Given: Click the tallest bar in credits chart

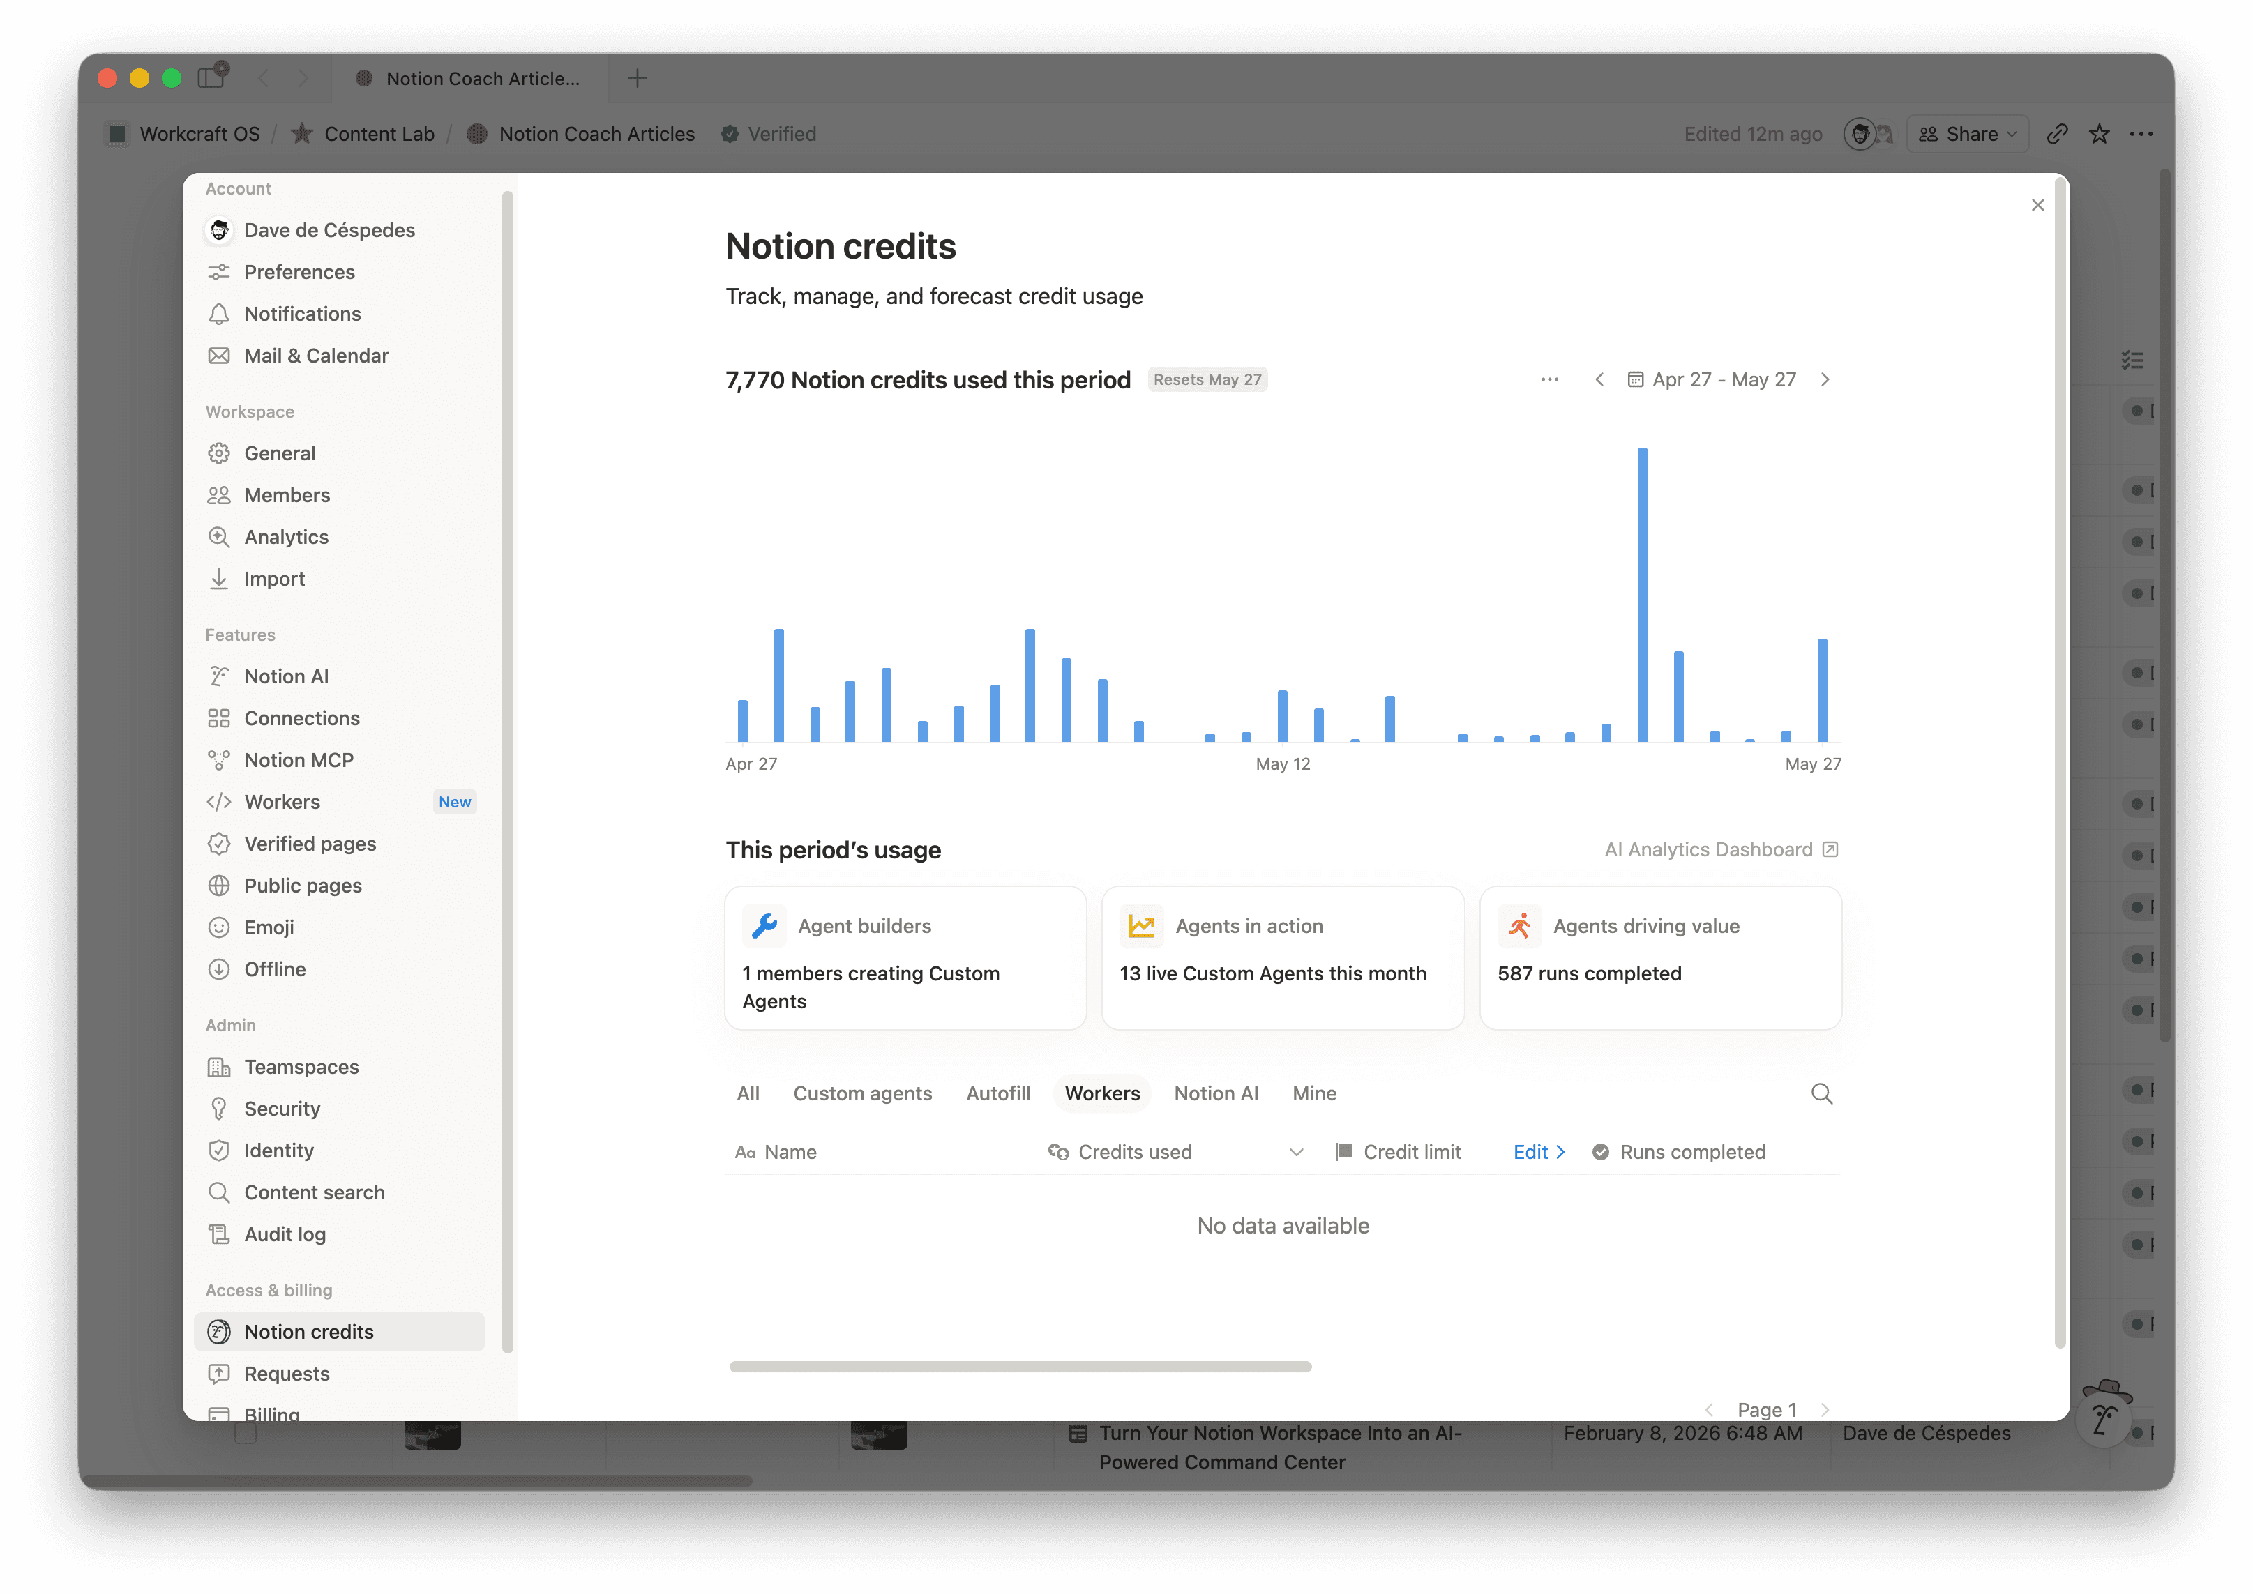Looking at the screenshot, I should pos(1641,594).
